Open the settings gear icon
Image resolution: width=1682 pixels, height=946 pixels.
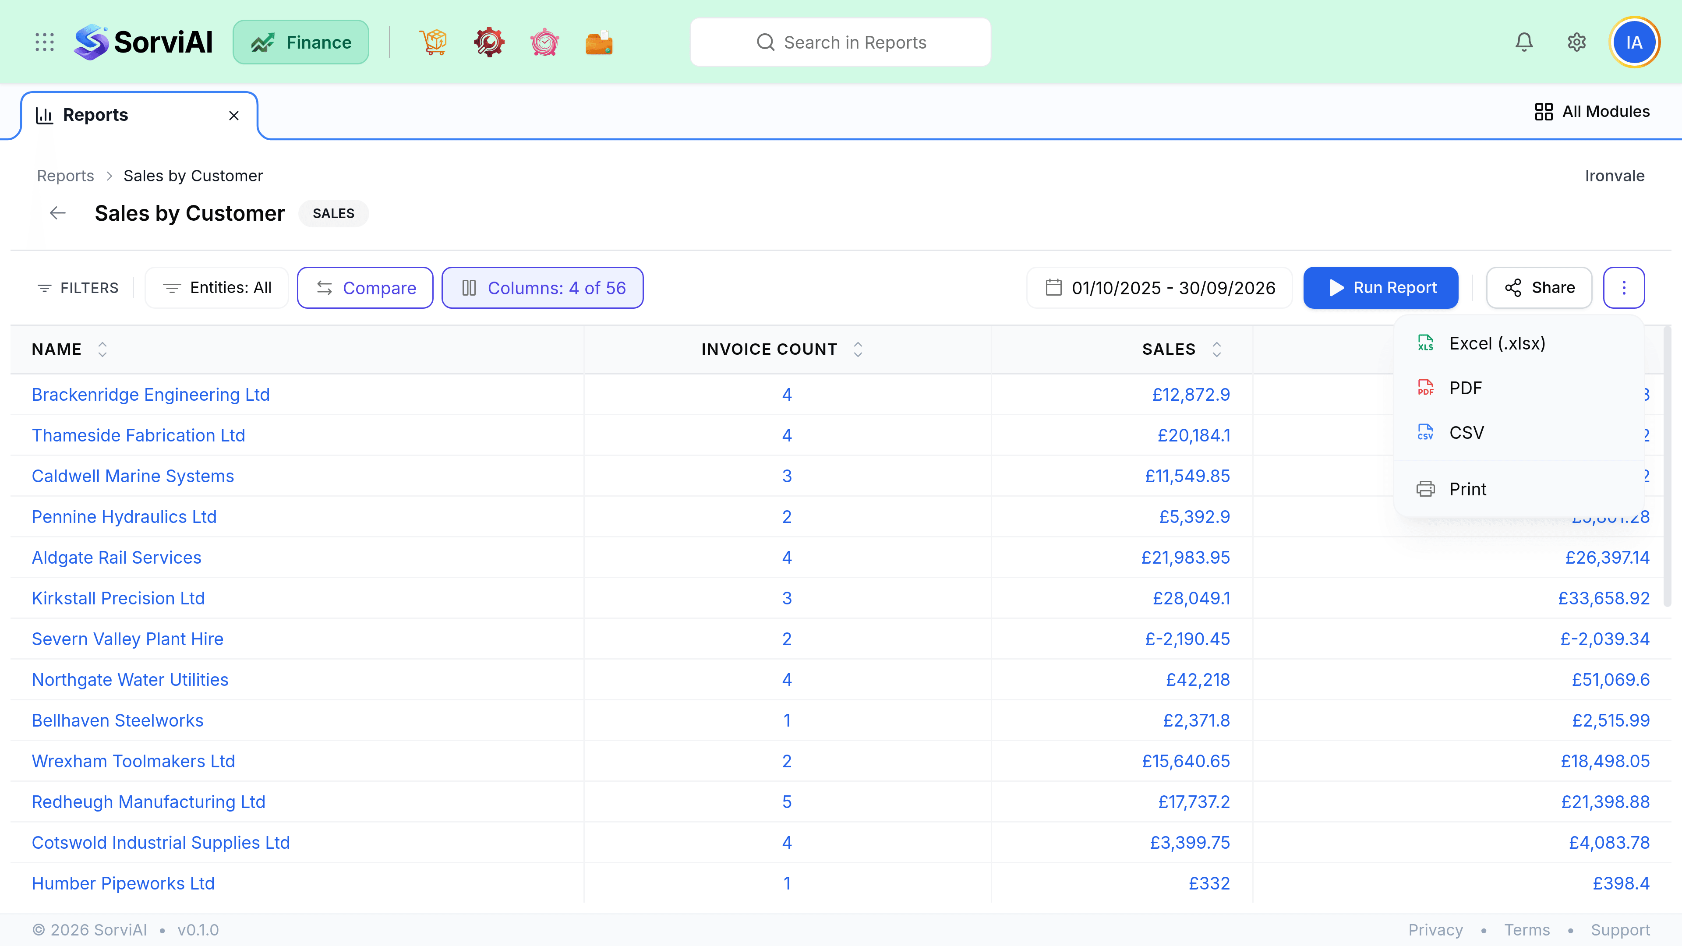tap(1577, 42)
